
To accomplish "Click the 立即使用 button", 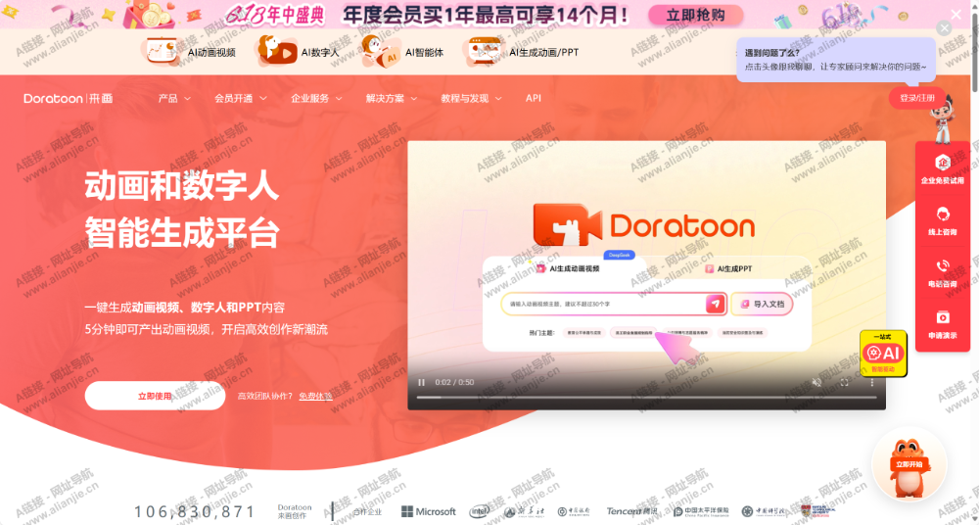I will (x=155, y=396).
